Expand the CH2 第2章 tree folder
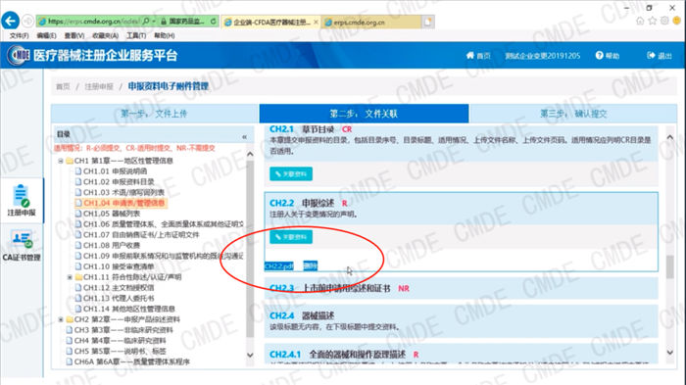Viewport: 686px width, 385px height. (61, 319)
